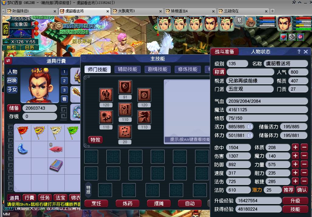Image resolution: width=312 pixels, height=217 pixels.
Task: Open the 修炼技能 skills tab
Action: tap(188, 69)
